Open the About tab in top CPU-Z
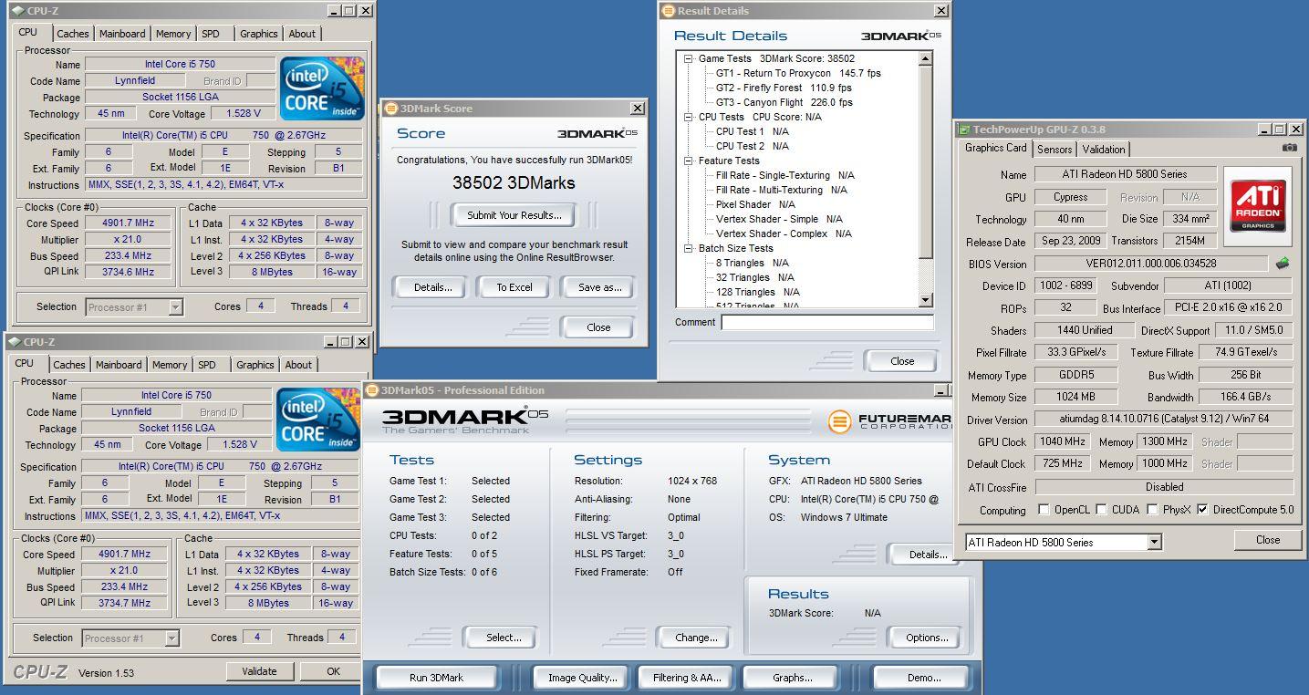The image size is (1309, 695). (302, 34)
